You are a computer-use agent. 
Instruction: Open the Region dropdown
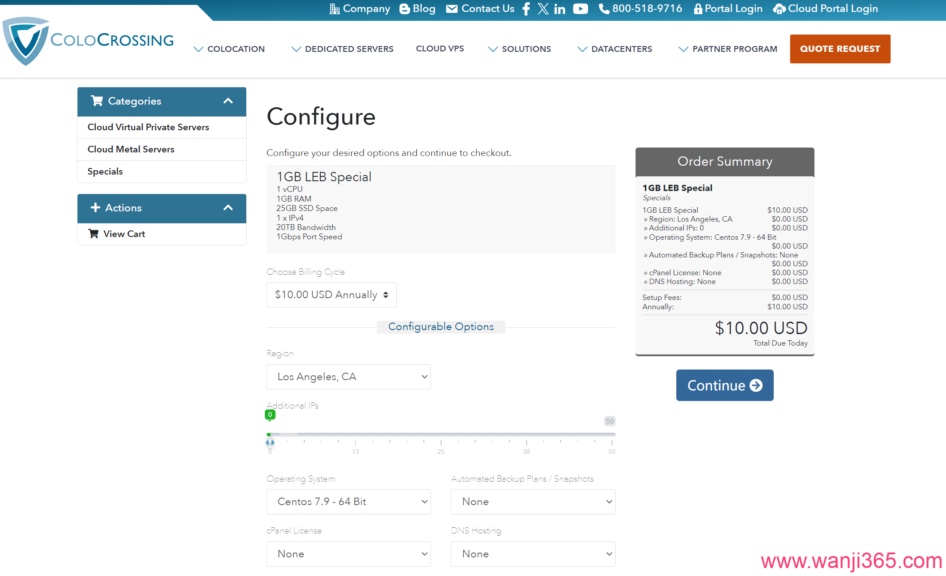pos(349,377)
